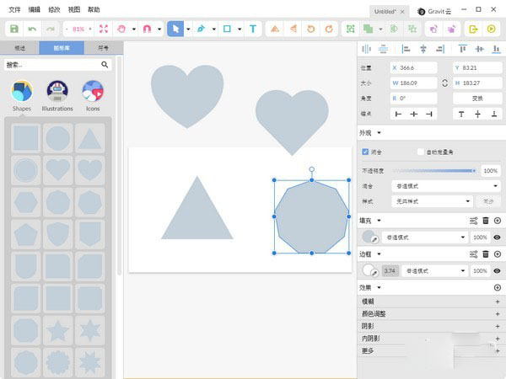506x379 pixels.
Task: Click the Save icon in the toolbar
Action: [14, 29]
